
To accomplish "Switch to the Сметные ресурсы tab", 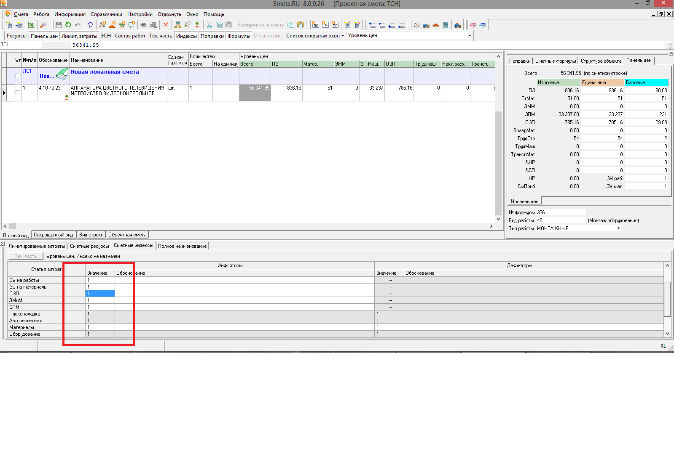I will [x=89, y=246].
